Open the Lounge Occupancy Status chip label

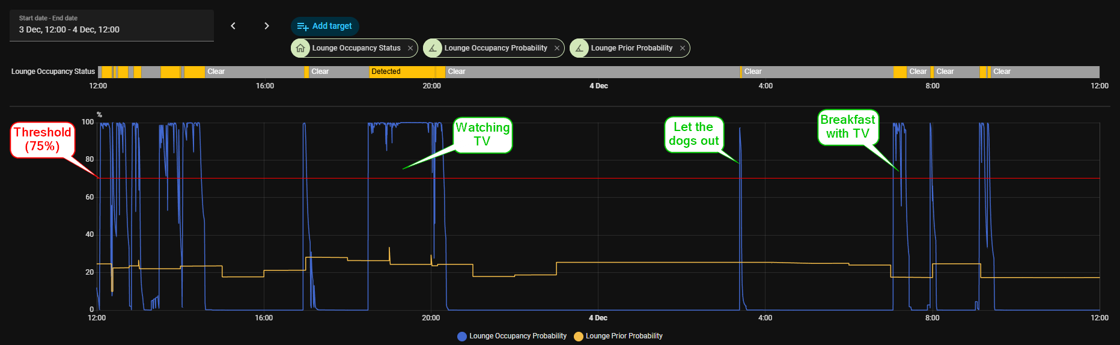[356, 48]
